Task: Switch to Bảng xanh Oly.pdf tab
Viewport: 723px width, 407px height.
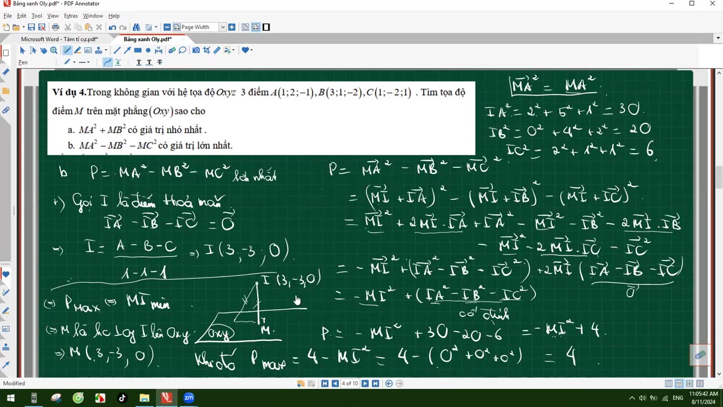Action: [147, 39]
